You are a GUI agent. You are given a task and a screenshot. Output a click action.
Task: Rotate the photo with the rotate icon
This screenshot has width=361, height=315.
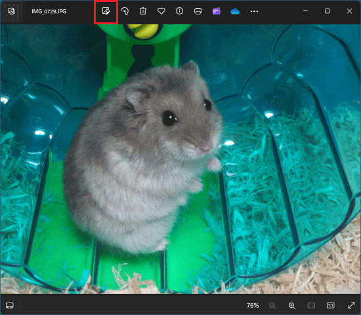pyautogui.click(x=125, y=11)
